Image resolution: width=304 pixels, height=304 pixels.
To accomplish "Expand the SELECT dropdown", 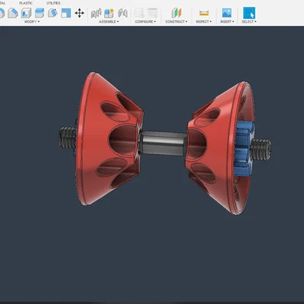I will tap(249, 22).
